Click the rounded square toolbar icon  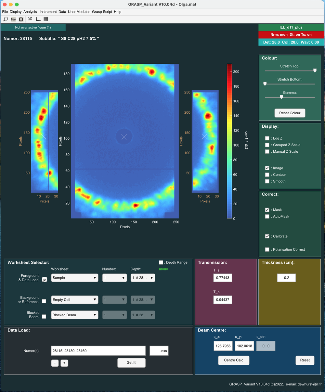(x=21, y=19)
